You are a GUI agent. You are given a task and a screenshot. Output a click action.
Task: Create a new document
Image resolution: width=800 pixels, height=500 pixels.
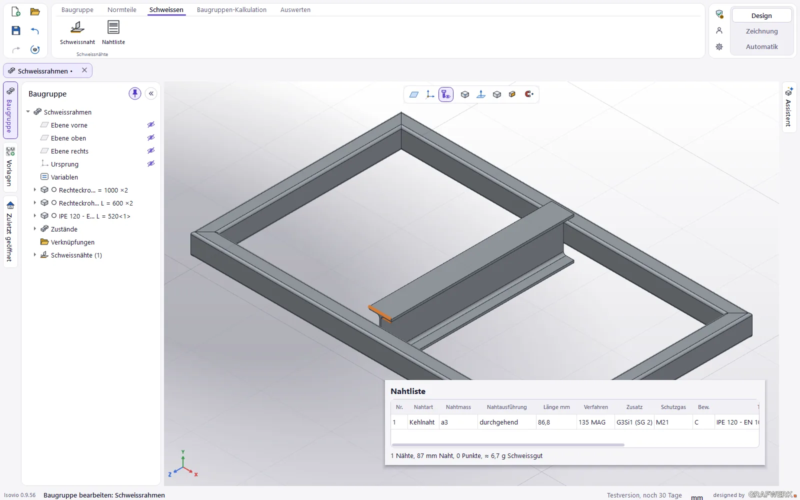16,11
